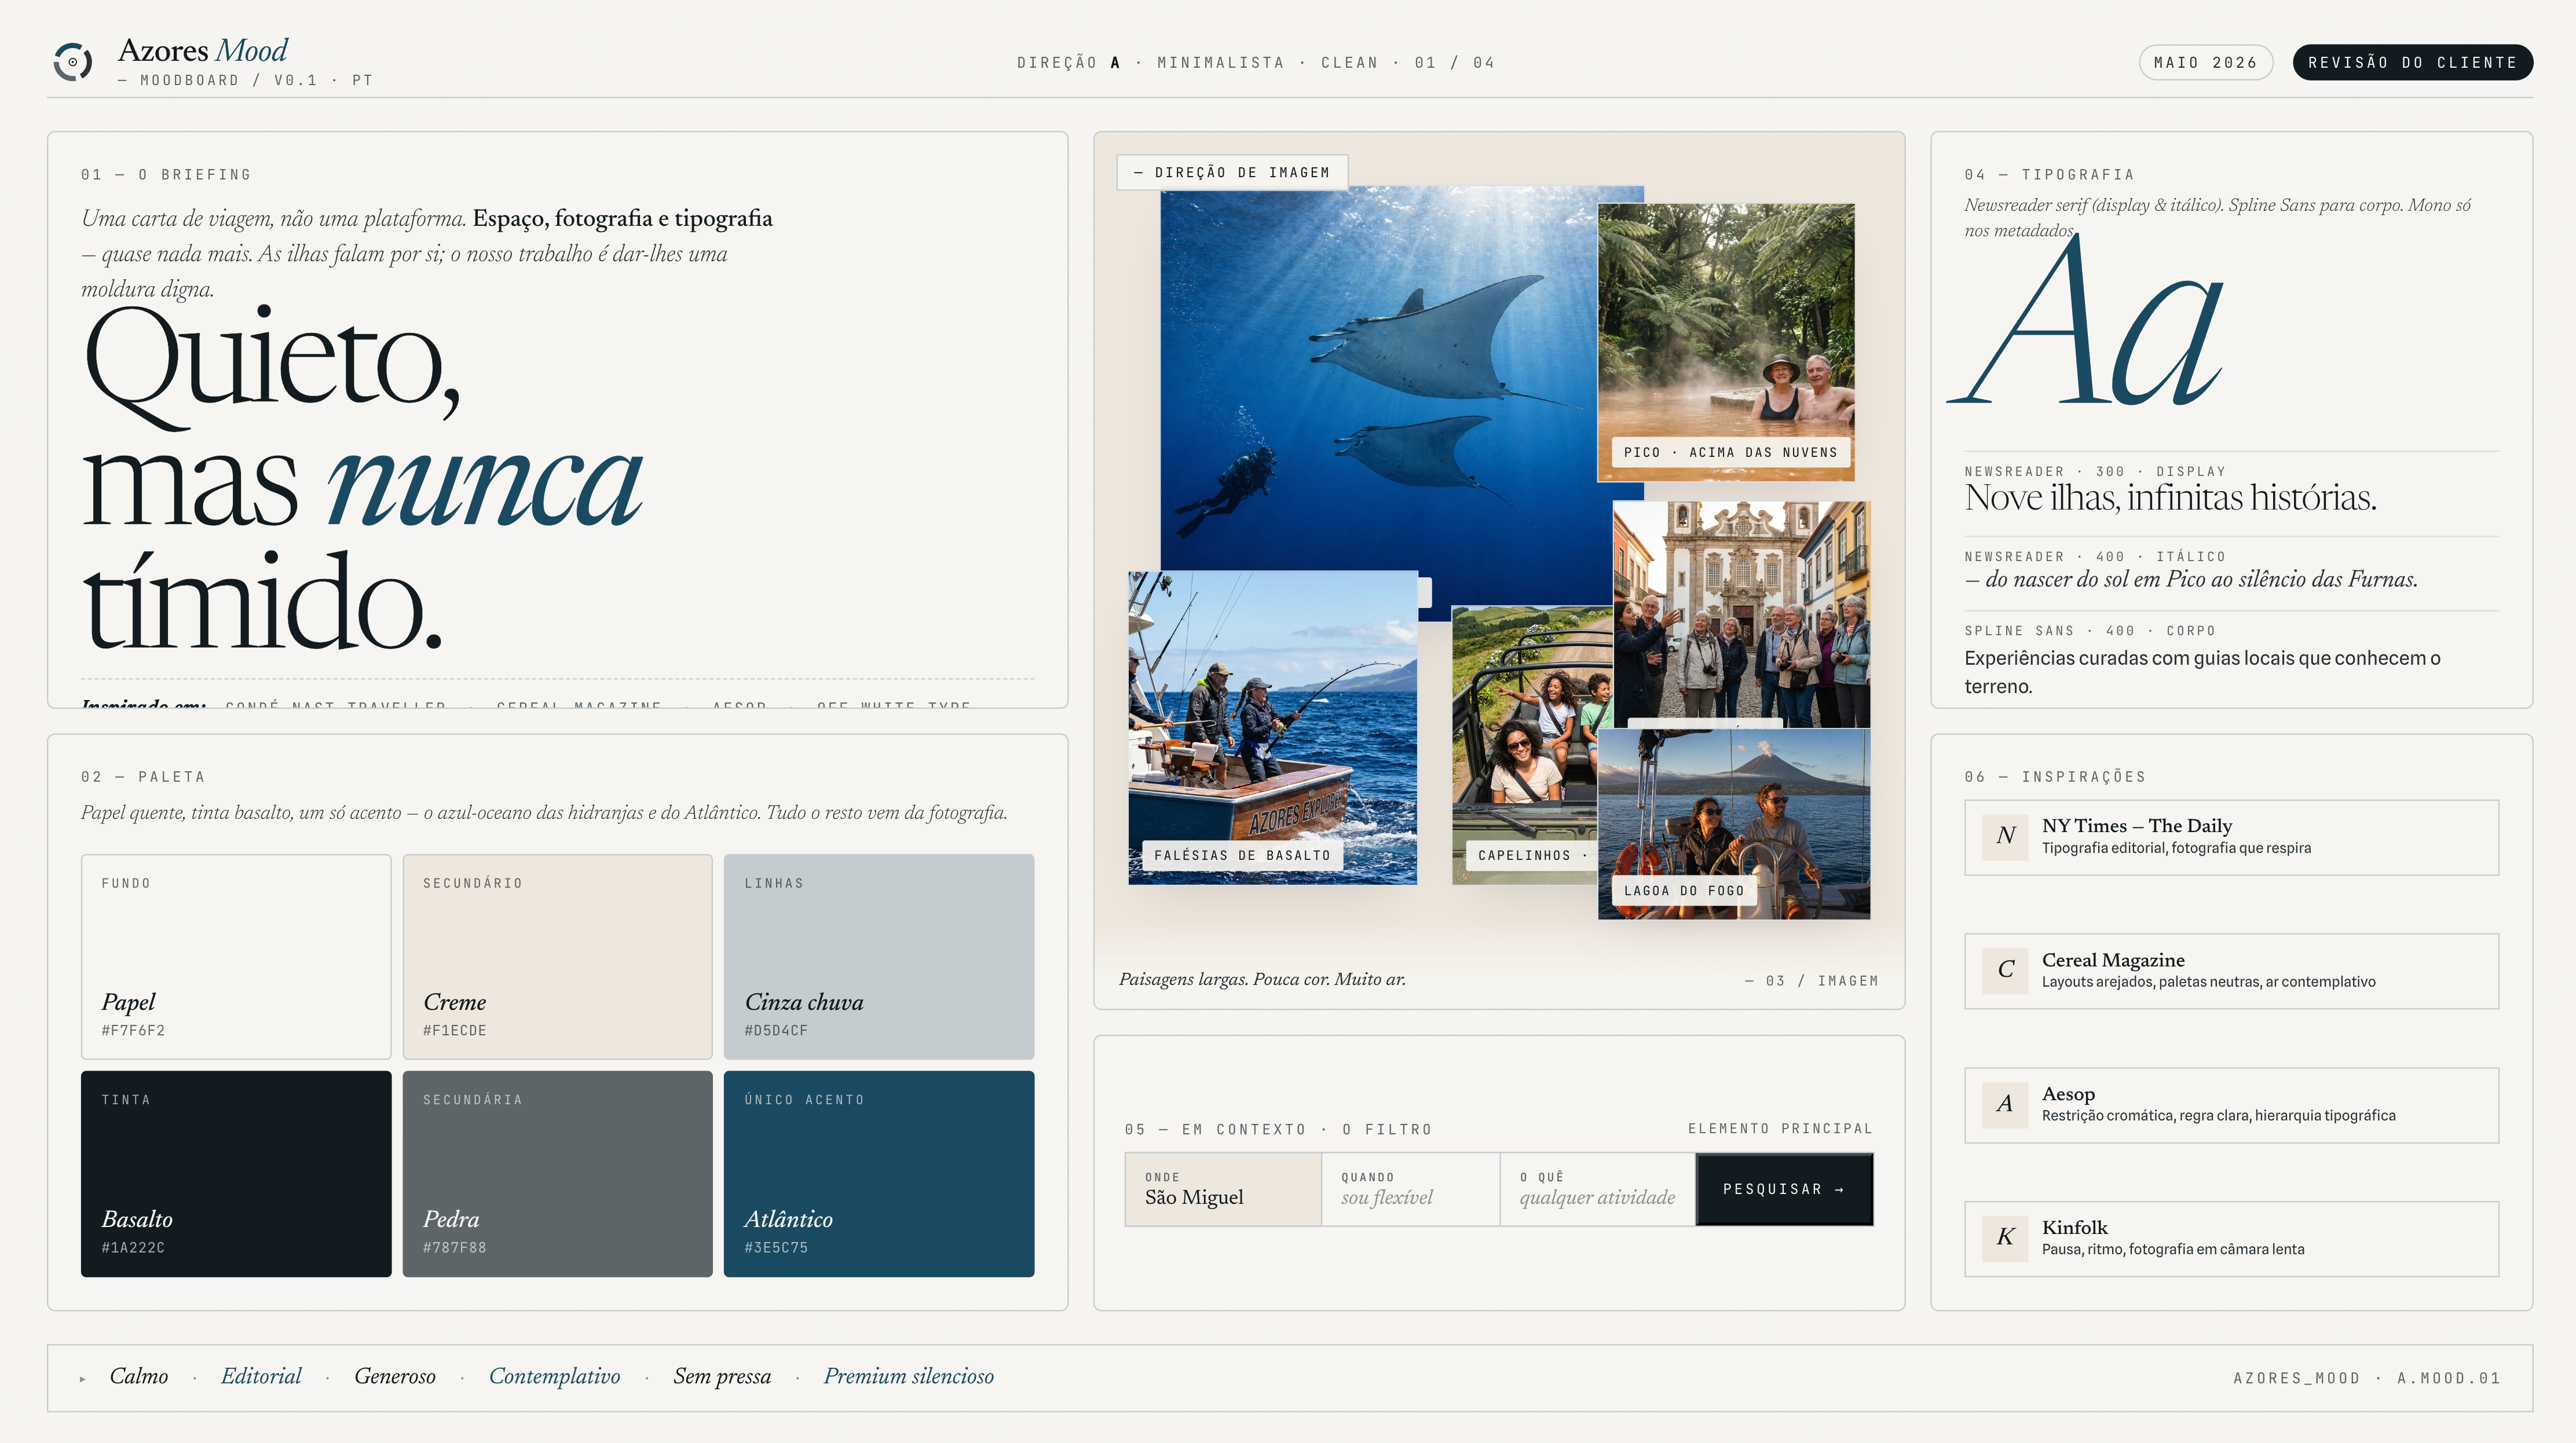Select the Cinza chuva color swatch
The height and width of the screenshot is (1443, 2576).
click(879, 956)
